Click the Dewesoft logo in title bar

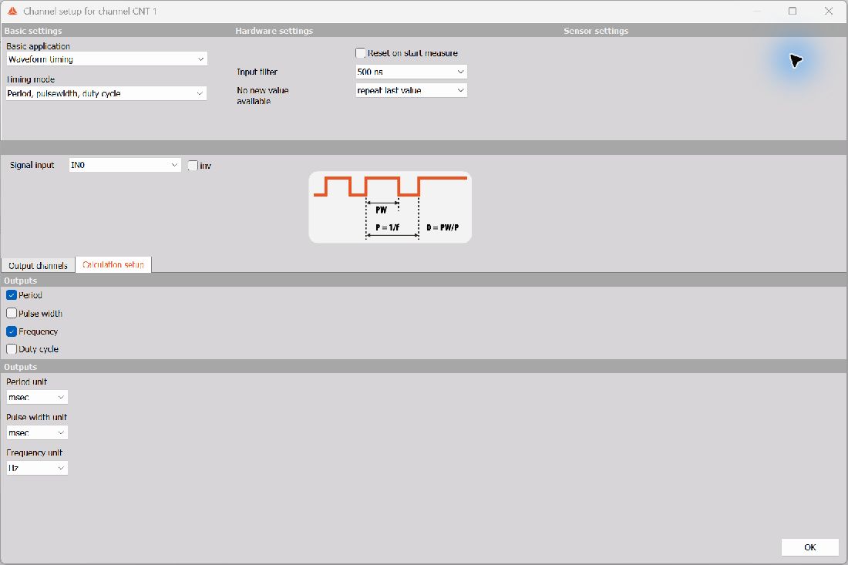[x=12, y=11]
